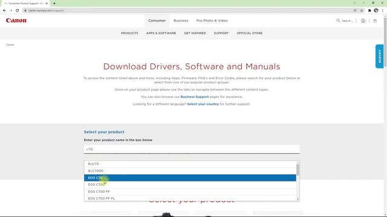
Task: Bookmark the page with the star icon
Action: [362, 10]
